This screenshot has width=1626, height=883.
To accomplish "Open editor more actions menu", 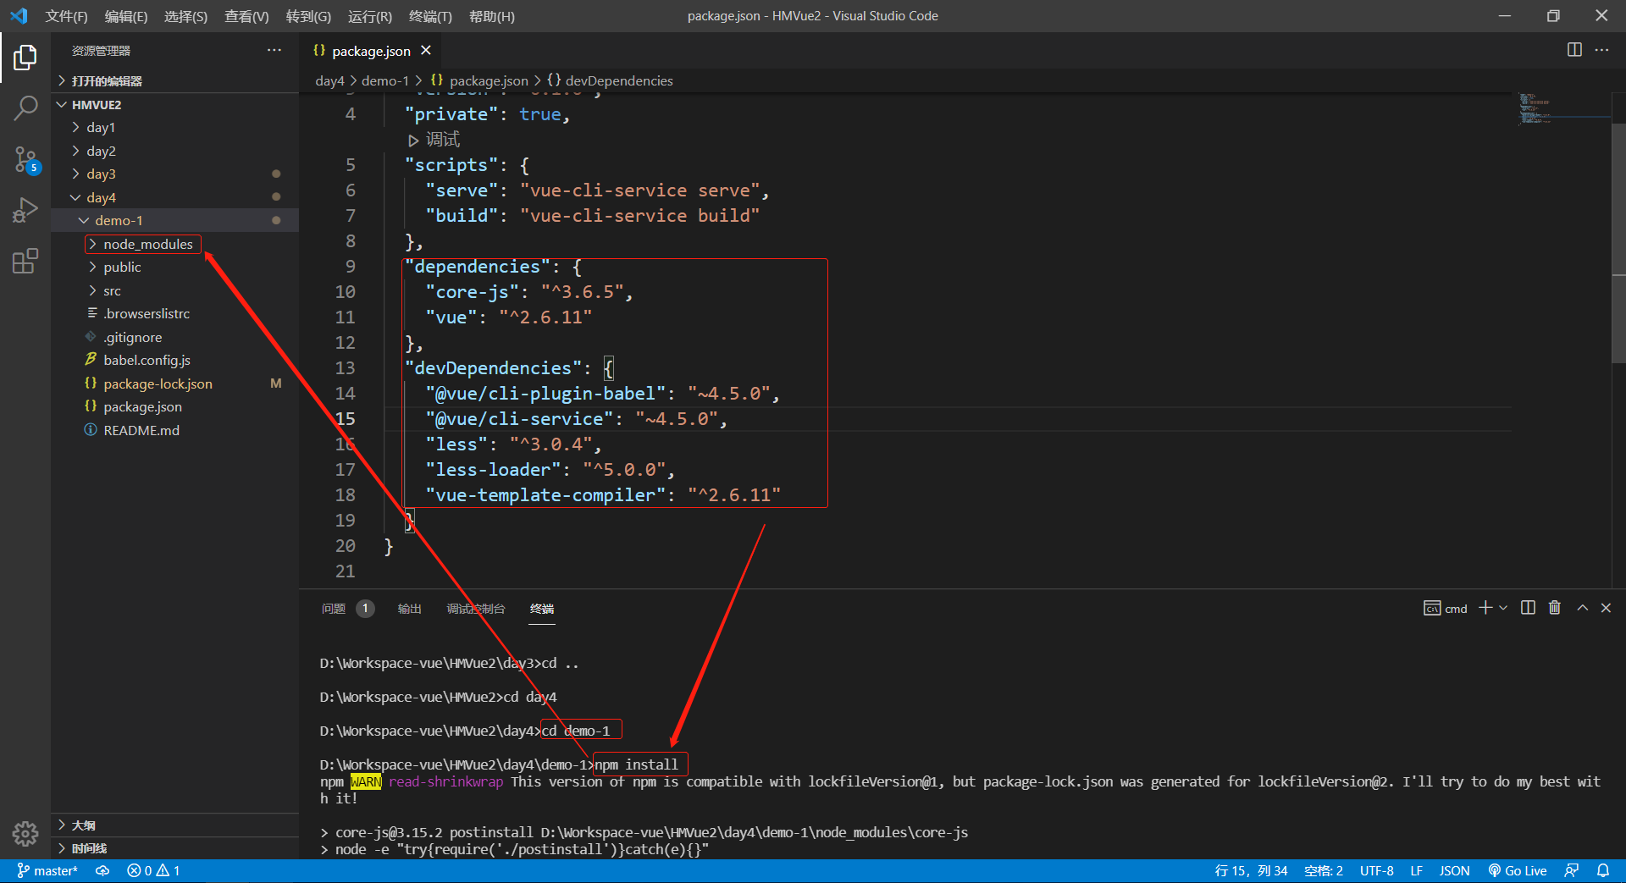I will [x=1601, y=50].
